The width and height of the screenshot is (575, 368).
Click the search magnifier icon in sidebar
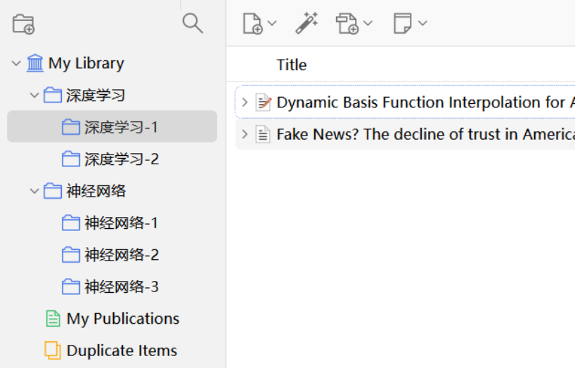pos(192,23)
